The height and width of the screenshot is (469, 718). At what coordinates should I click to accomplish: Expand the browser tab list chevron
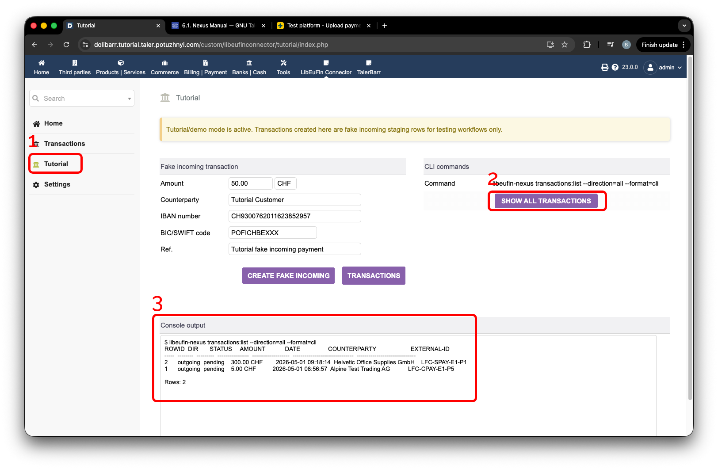684,26
